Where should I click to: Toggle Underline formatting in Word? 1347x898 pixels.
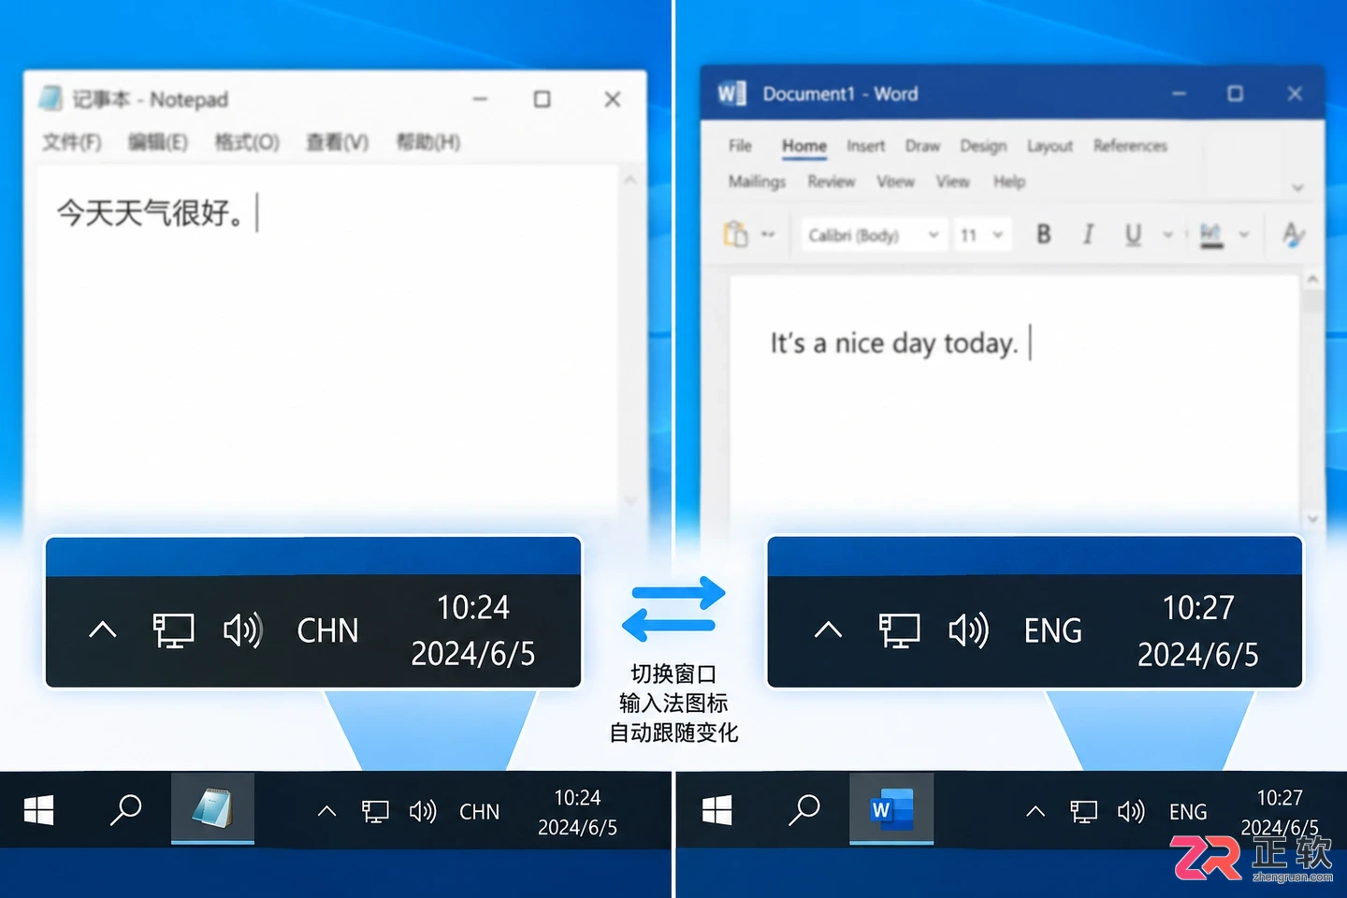pyautogui.click(x=1133, y=235)
